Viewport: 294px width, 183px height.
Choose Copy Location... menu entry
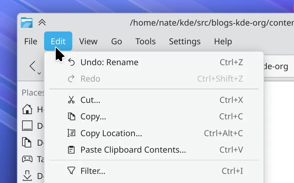point(111,133)
